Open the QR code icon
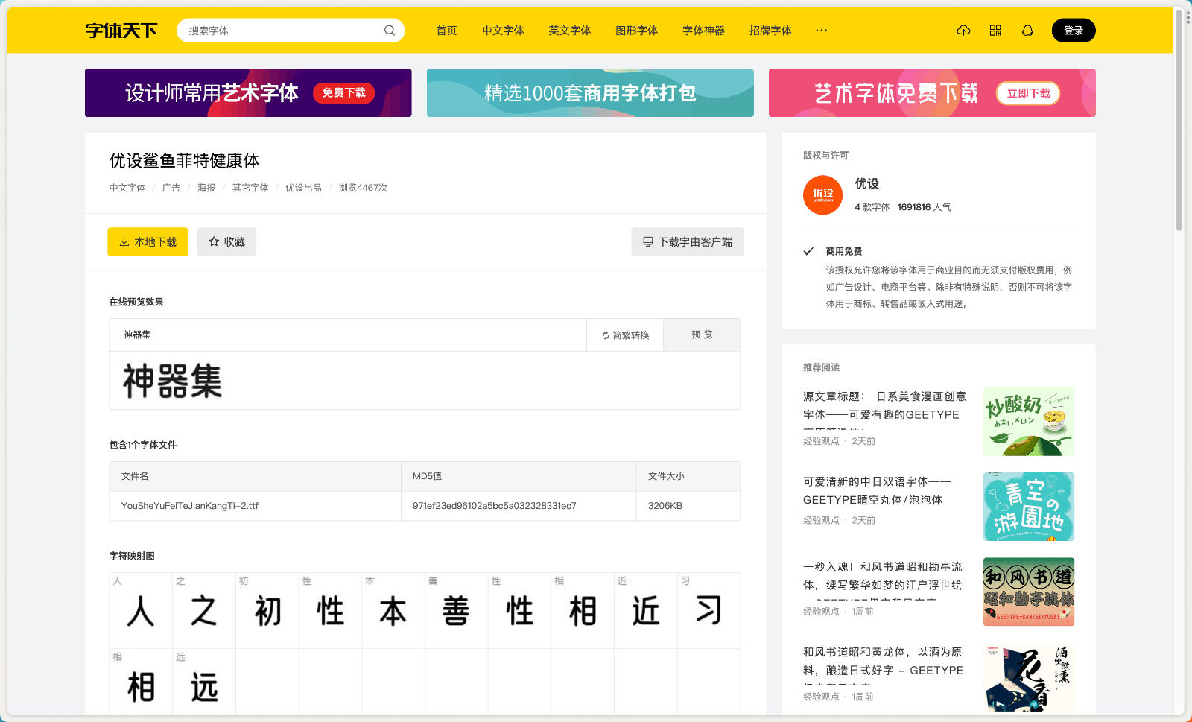 (x=995, y=30)
